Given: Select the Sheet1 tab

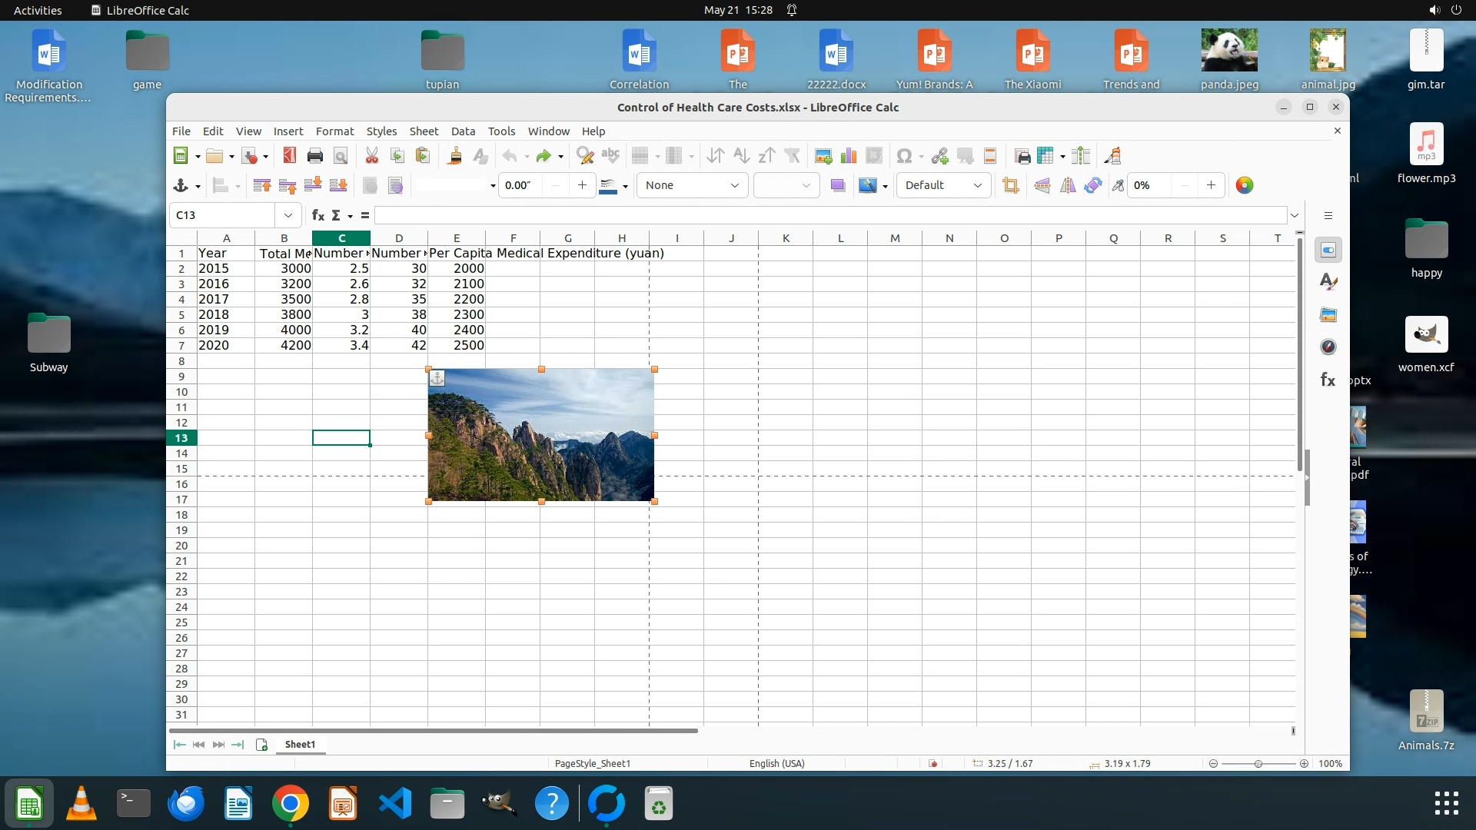Looking at the screenshot, I should (x=300, y=744).
